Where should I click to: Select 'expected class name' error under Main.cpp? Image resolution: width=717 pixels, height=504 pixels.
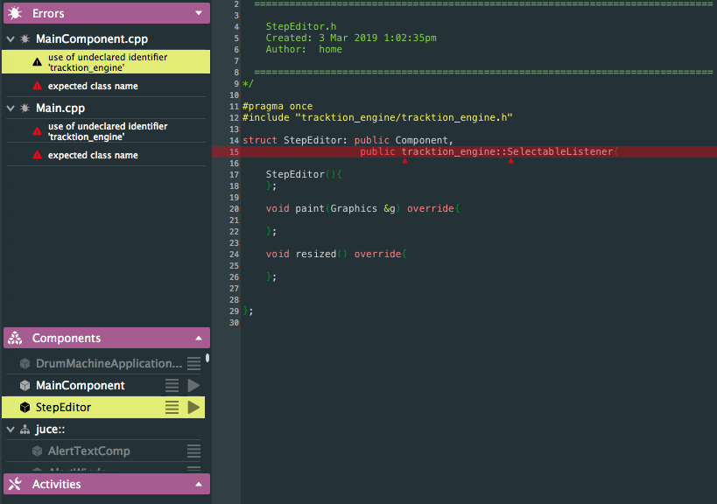(106, 155)
